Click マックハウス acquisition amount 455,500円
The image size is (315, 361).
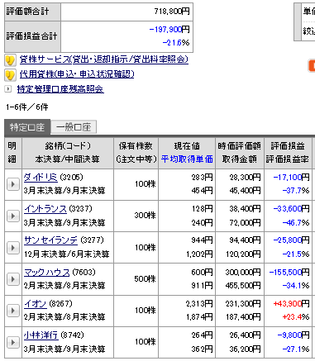click(243, 286)
